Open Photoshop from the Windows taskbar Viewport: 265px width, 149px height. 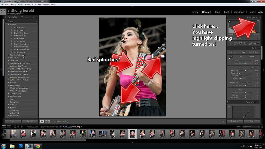click(x=21, y=146)
